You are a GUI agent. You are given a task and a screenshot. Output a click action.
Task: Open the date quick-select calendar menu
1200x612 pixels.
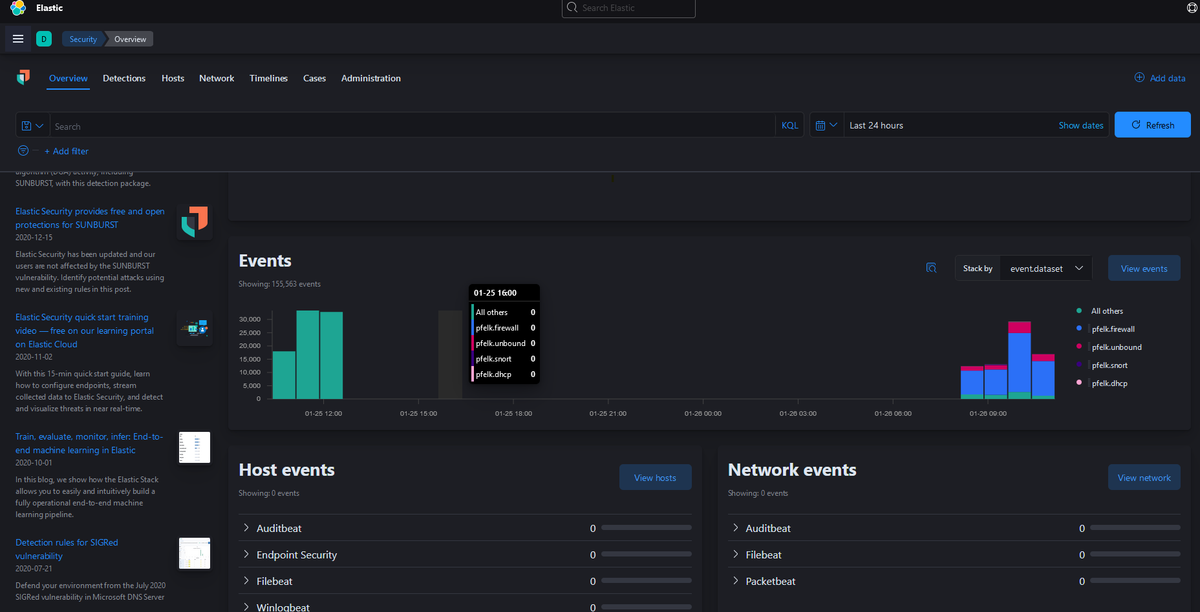coord(826,125)
